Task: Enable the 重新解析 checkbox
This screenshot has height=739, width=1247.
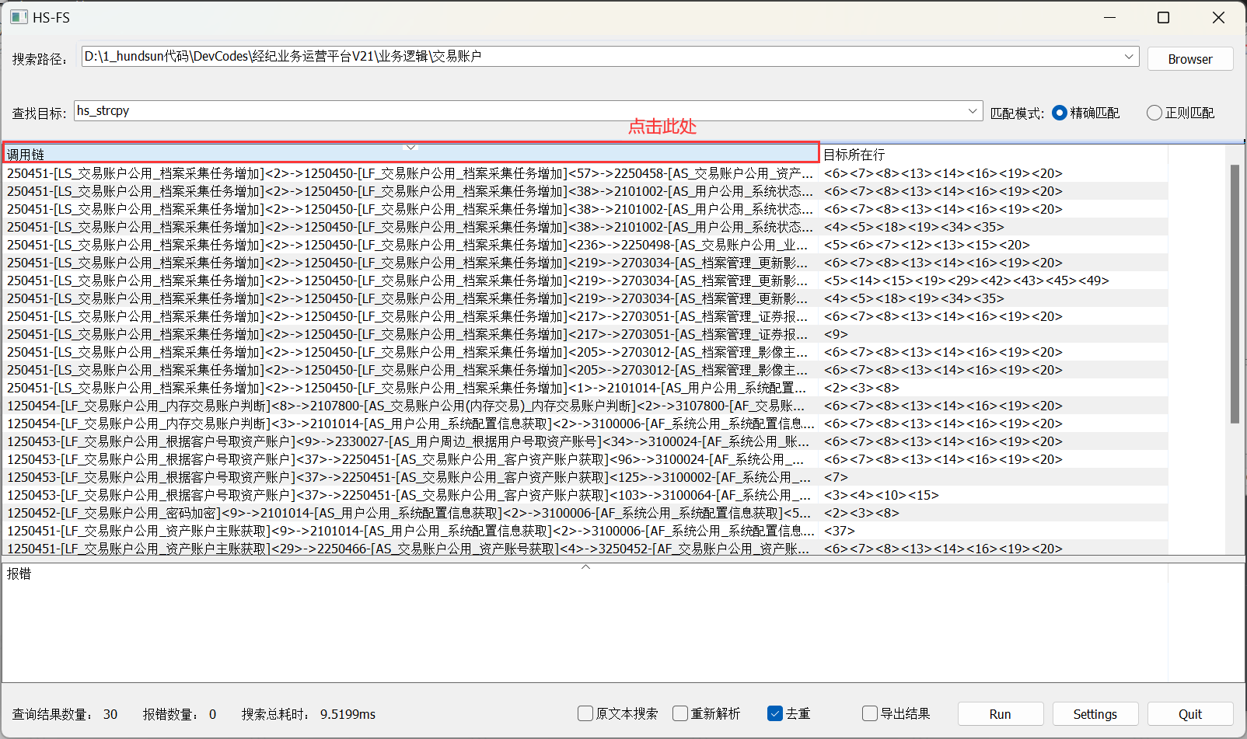Action: 680,713
